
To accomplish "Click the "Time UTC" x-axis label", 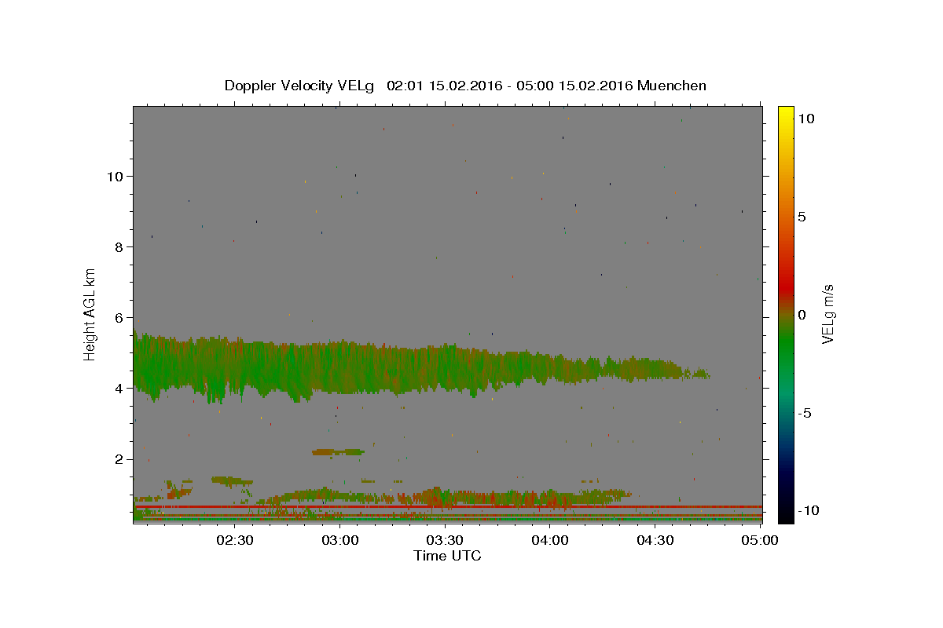I will 447,556.
